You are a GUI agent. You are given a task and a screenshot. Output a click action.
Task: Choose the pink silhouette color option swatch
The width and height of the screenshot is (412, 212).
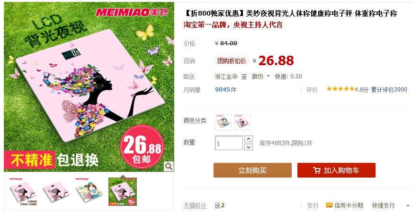click(x=242, y=122)
